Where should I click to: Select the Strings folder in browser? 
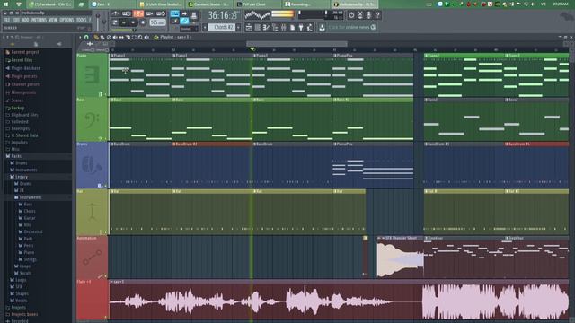[28, 259]
